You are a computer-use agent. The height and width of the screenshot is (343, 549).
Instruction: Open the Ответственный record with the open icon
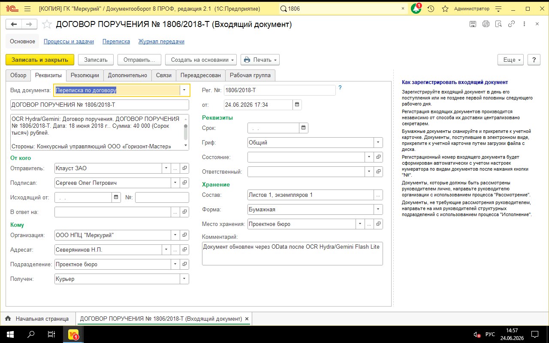[x=378, y=171]
